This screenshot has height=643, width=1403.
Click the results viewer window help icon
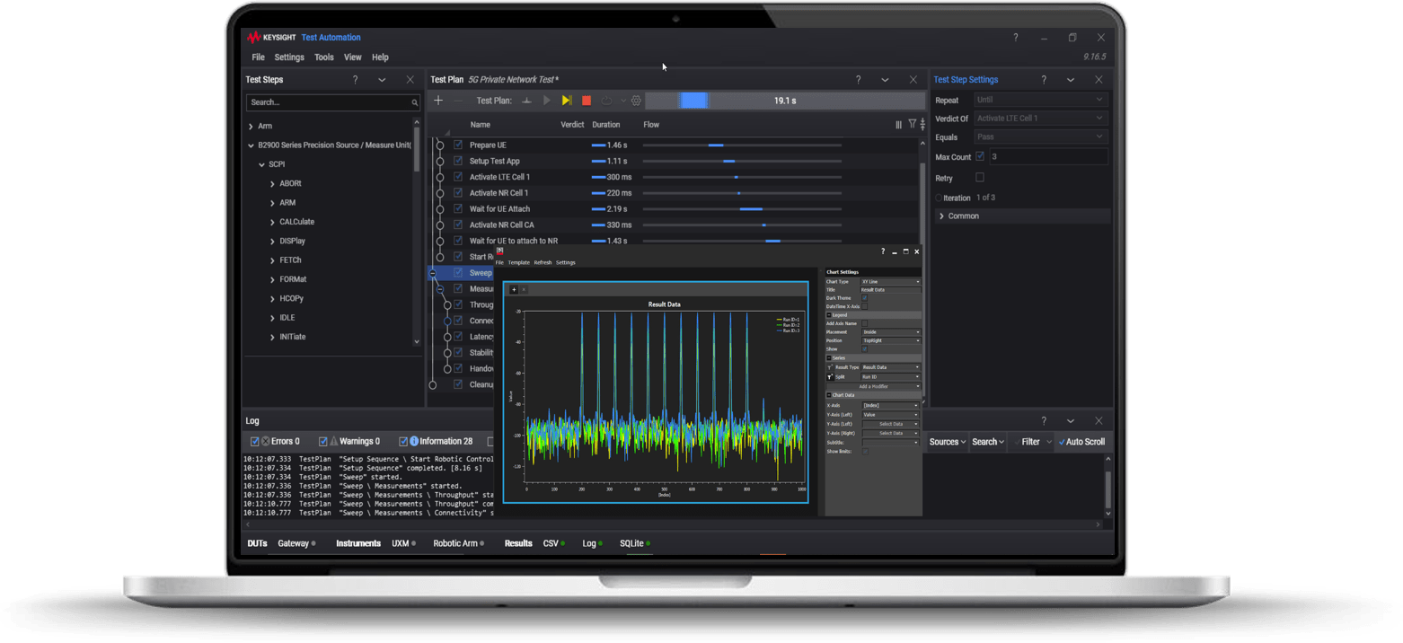(x=883, y=252)
